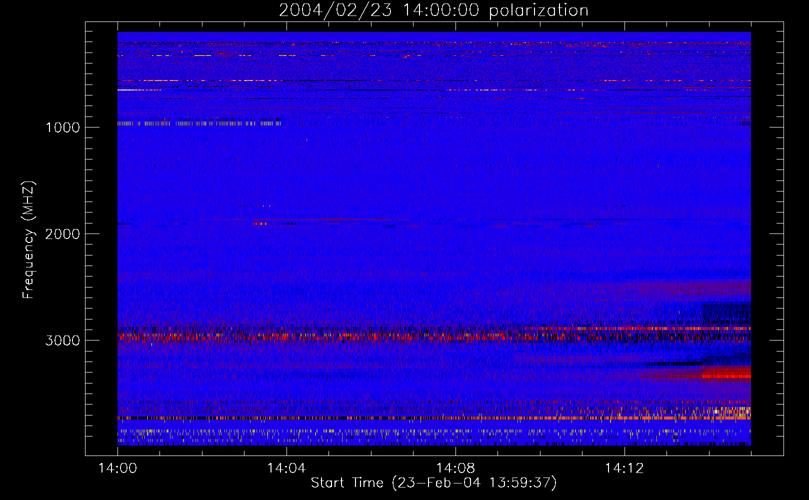Select the 1000 frequency tick label
Viewport: 809px width, 500px height.
62,127
